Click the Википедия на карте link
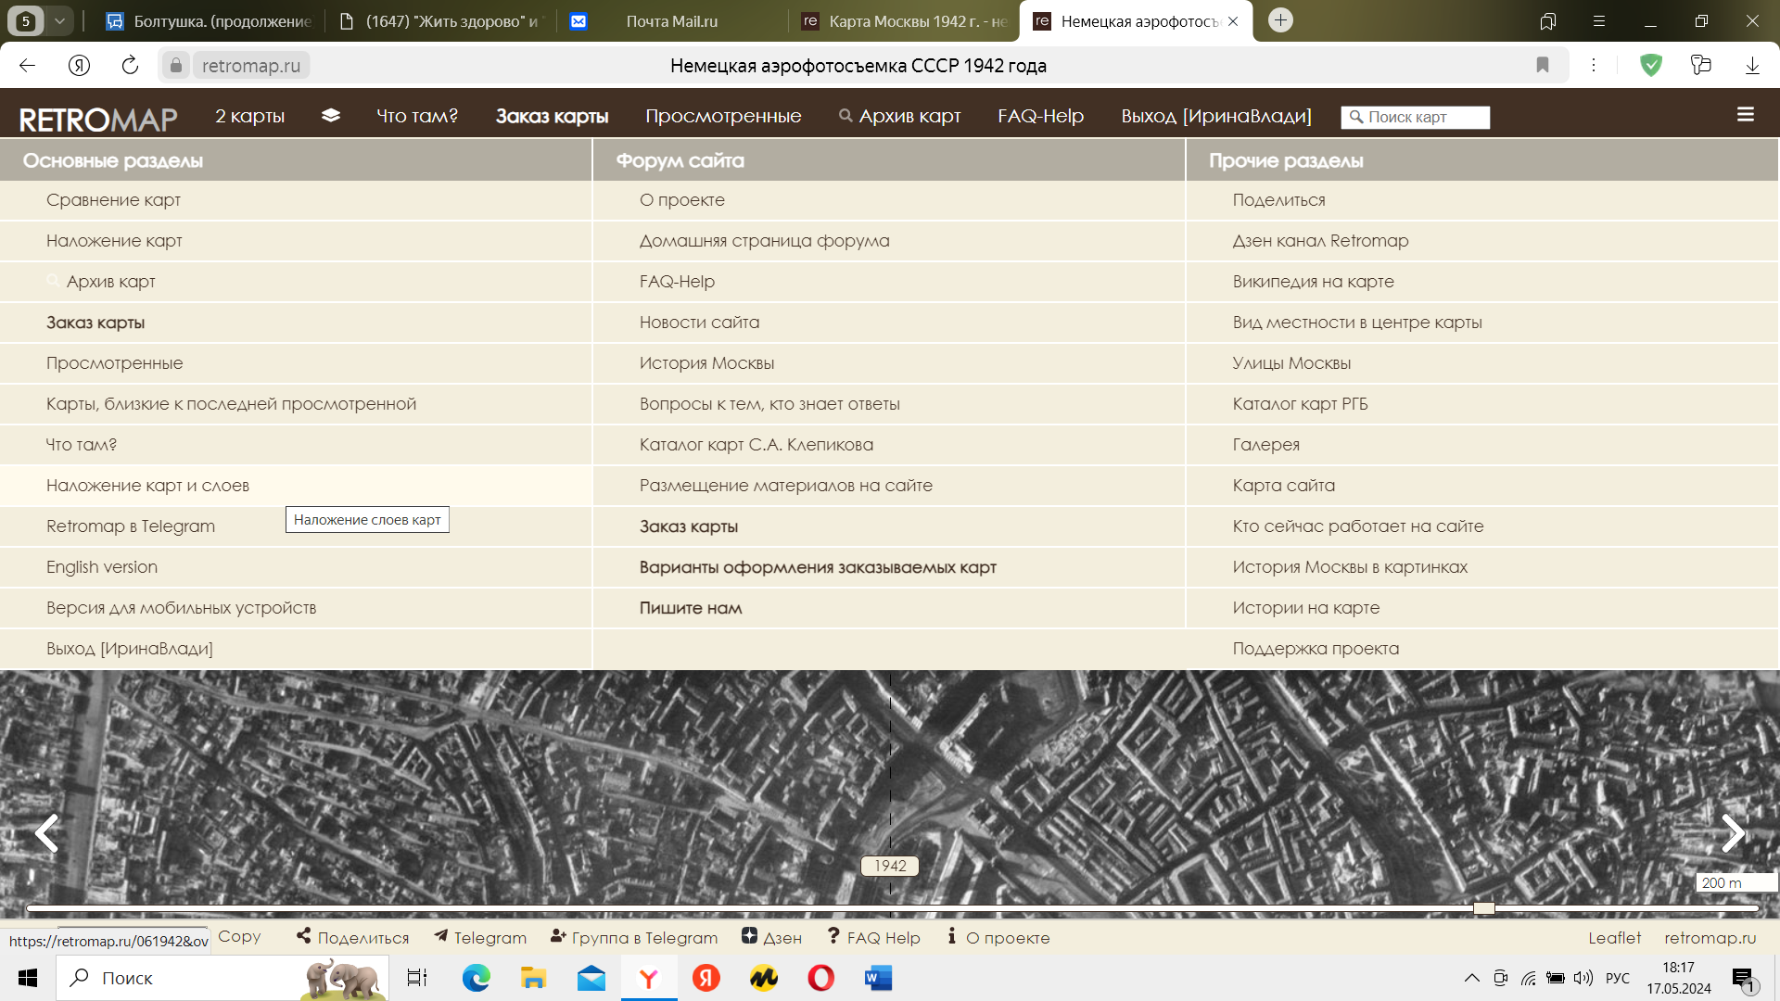This screenshot has width=1780, height=1001. (1313, 282)
